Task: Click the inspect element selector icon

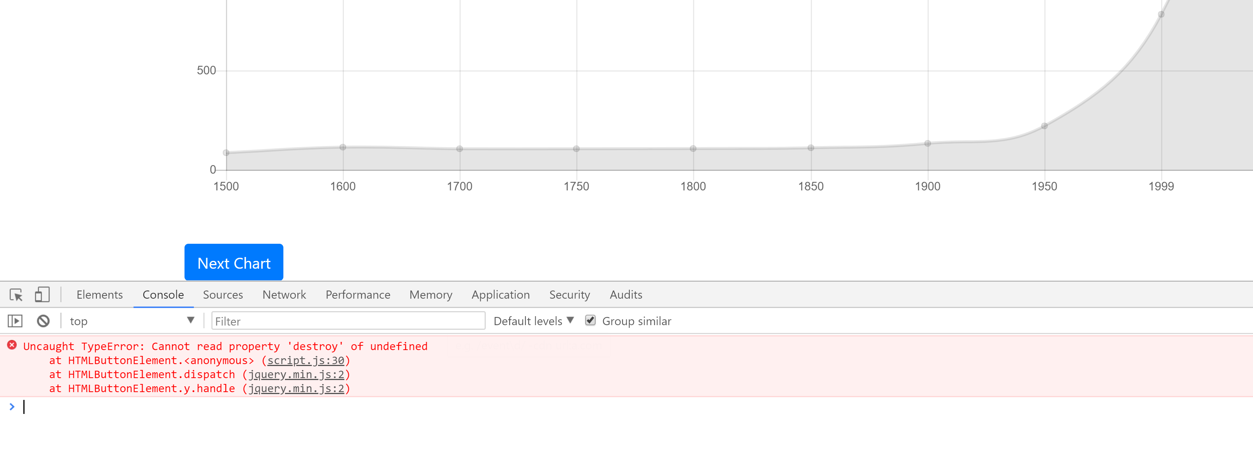Action: 16,295
